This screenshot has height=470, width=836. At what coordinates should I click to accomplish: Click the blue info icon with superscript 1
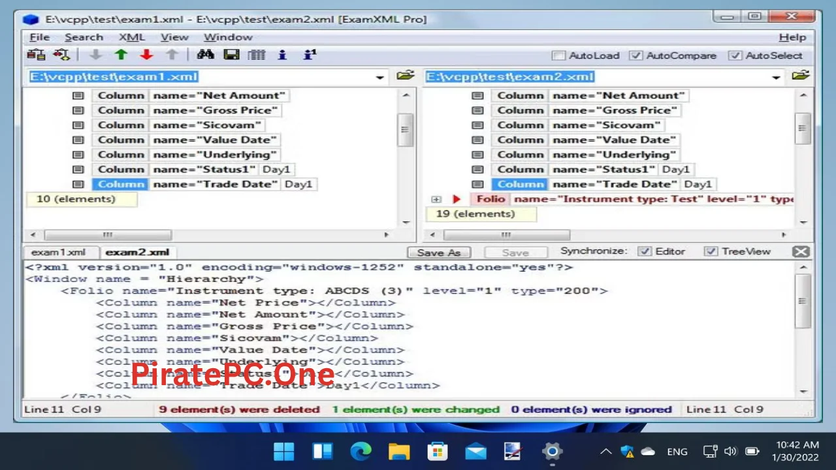pos(310,55)
